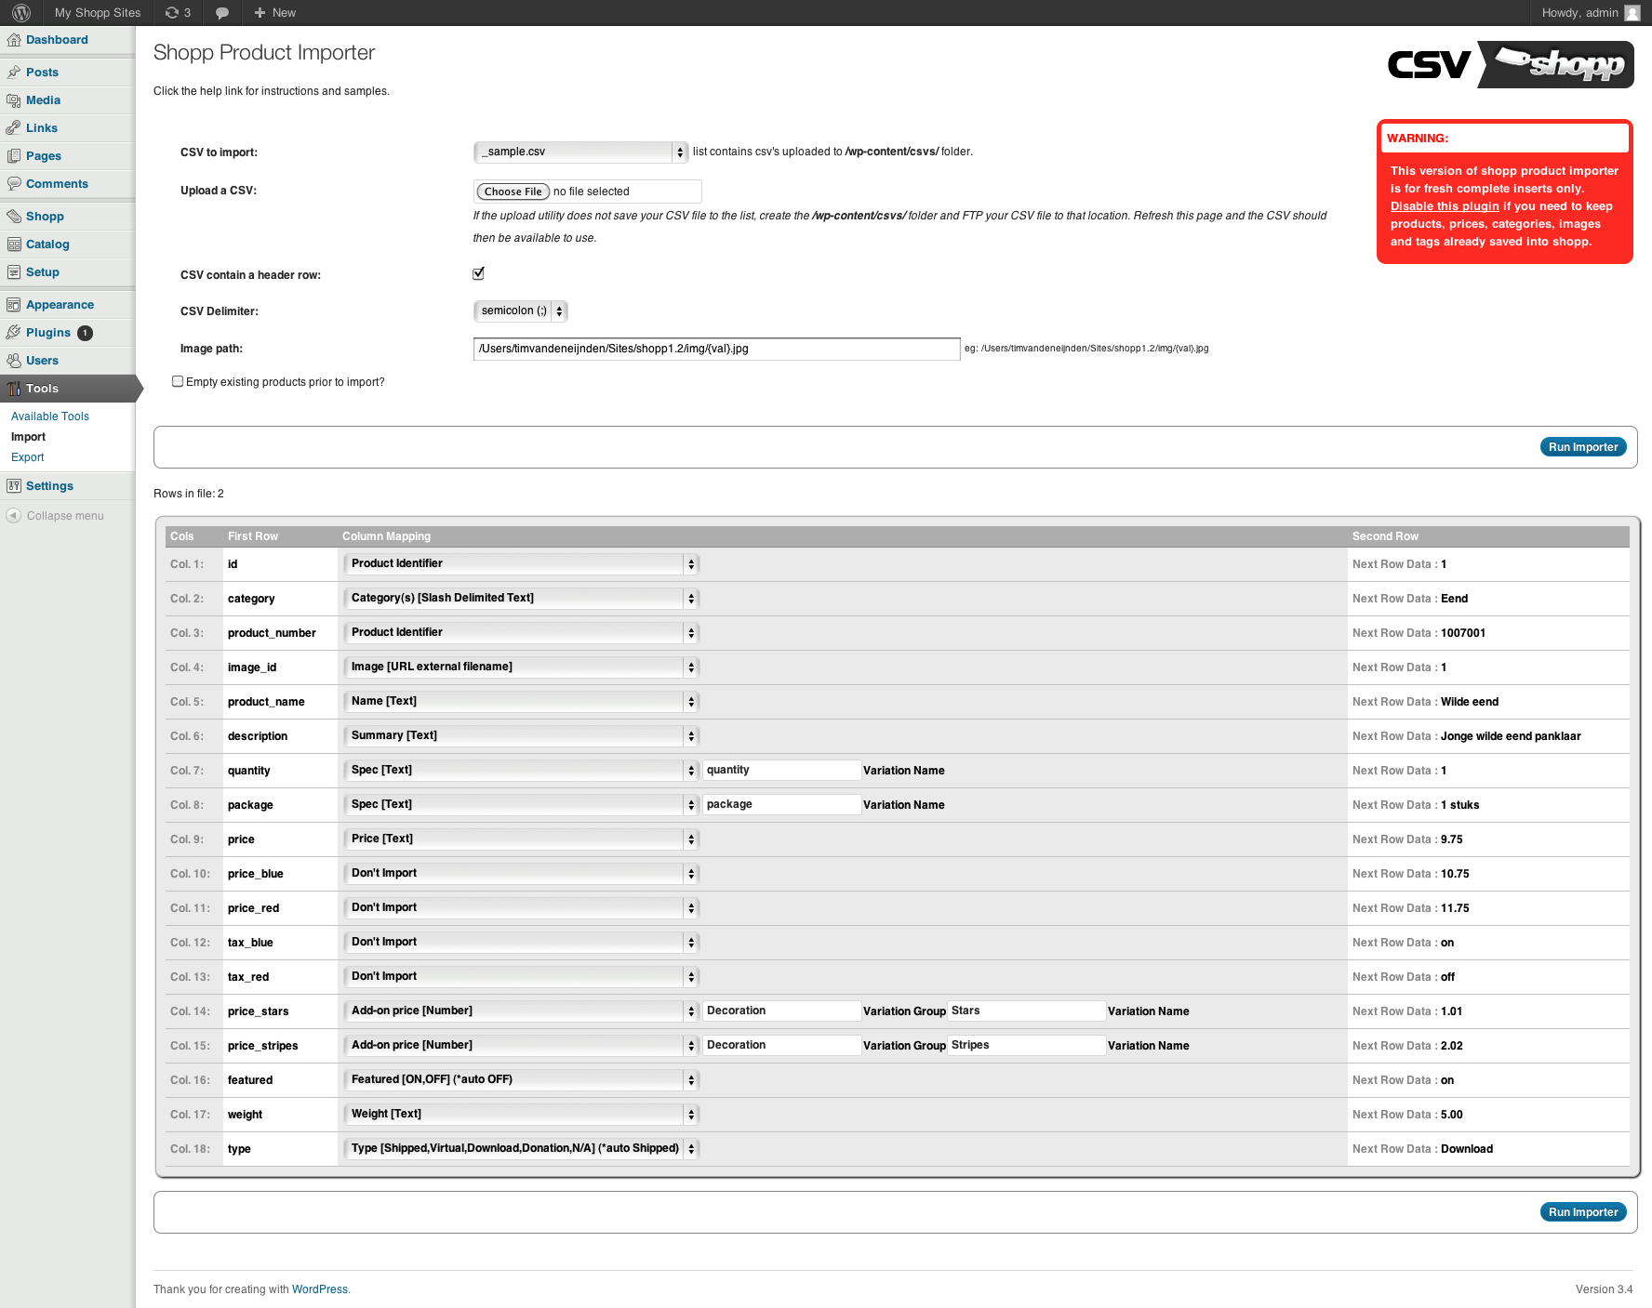Click the CSV Shopp logo
This screenshot has height=1308, width=1652.
coord(1511,64)
